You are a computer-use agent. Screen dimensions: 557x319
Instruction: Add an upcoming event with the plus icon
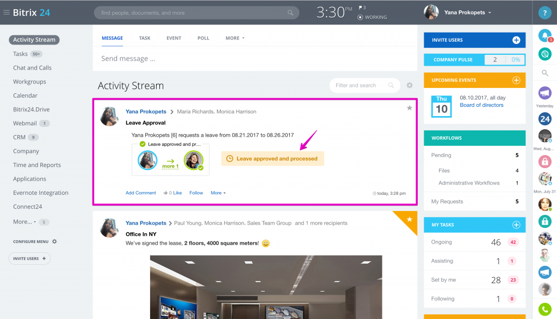(516, 80)
